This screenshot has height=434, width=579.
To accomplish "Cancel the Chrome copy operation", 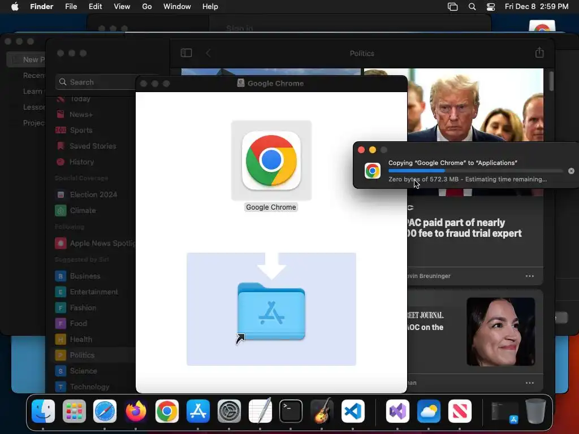I will click(x=571, y=171).
